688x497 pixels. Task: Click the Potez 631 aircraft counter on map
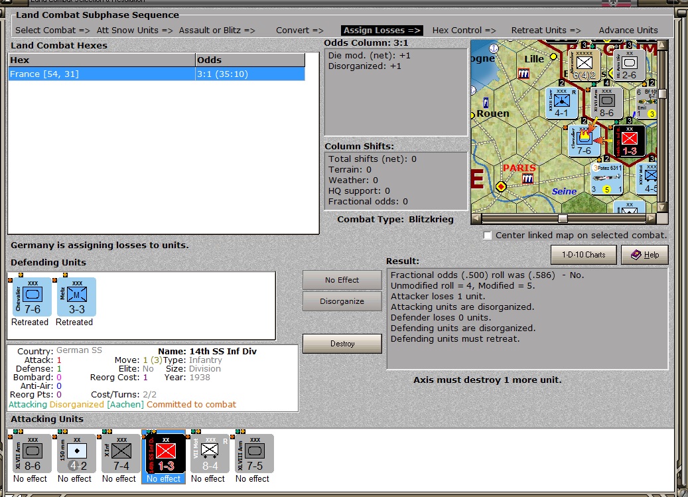click(x=606, y=178)
